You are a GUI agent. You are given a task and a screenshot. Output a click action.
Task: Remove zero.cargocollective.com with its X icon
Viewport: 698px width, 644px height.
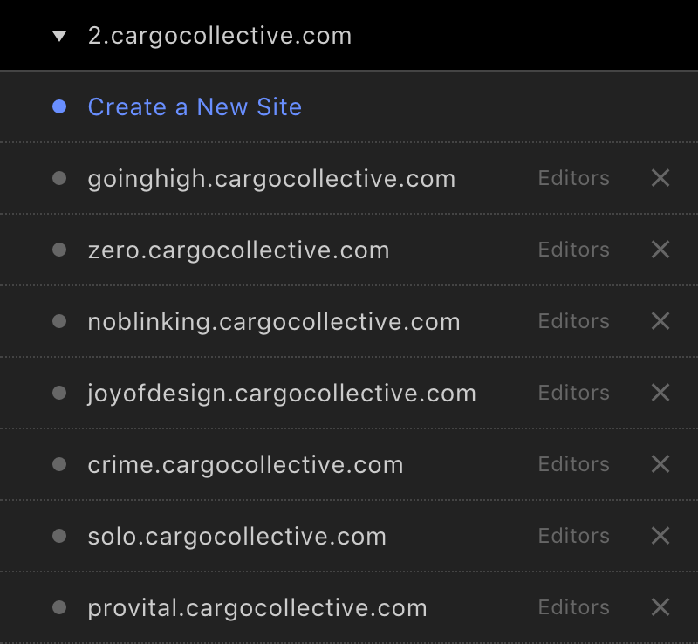(660, 250)
